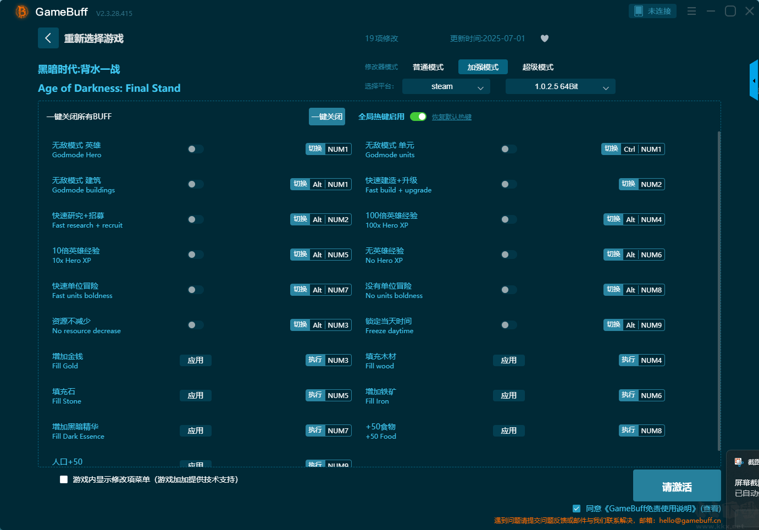Click the cheat list vertical scrollbar
Viewport: 759px width, 530px height.
[719, 291]
